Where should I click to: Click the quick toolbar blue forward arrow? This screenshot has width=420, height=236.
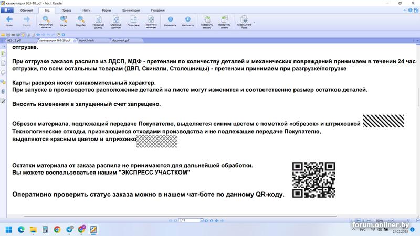pyautogui.click(x=43, y=35)
